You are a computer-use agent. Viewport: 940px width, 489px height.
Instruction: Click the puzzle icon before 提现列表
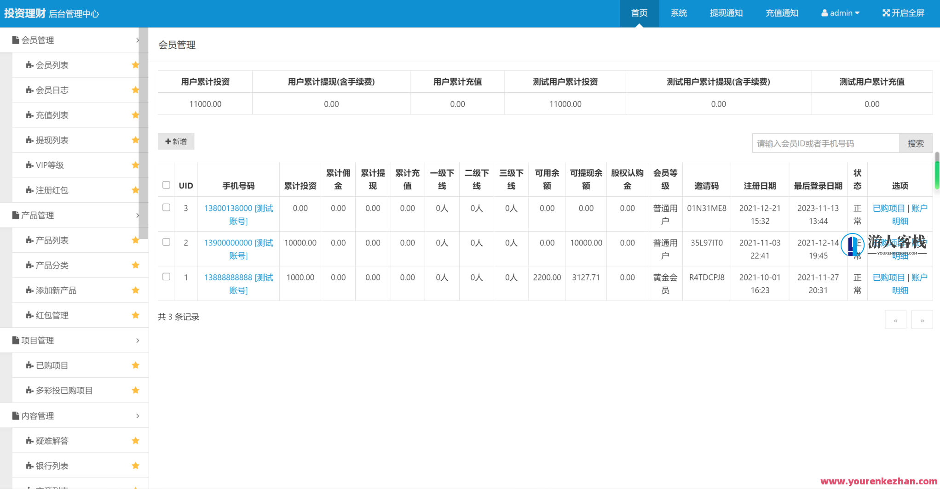[x=29, y=140]
